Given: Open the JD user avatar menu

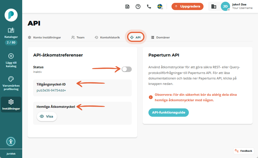Looking at the screenshot, I should [225, 6].
